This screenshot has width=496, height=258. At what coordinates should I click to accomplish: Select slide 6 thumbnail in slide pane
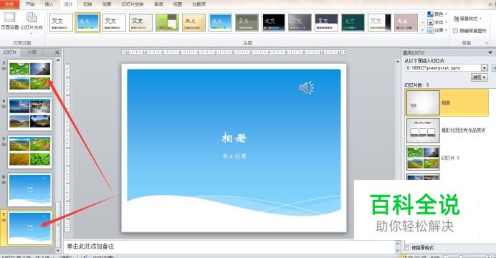29,190
